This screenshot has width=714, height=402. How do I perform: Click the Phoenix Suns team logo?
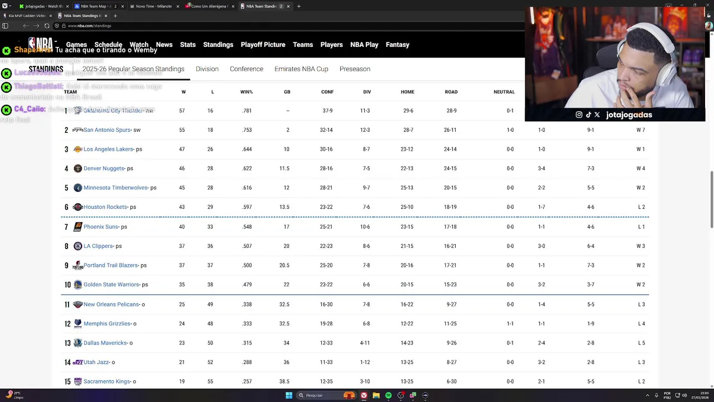78,227
